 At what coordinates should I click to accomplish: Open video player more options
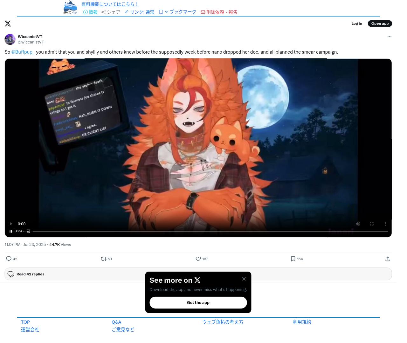click(386, 224)
